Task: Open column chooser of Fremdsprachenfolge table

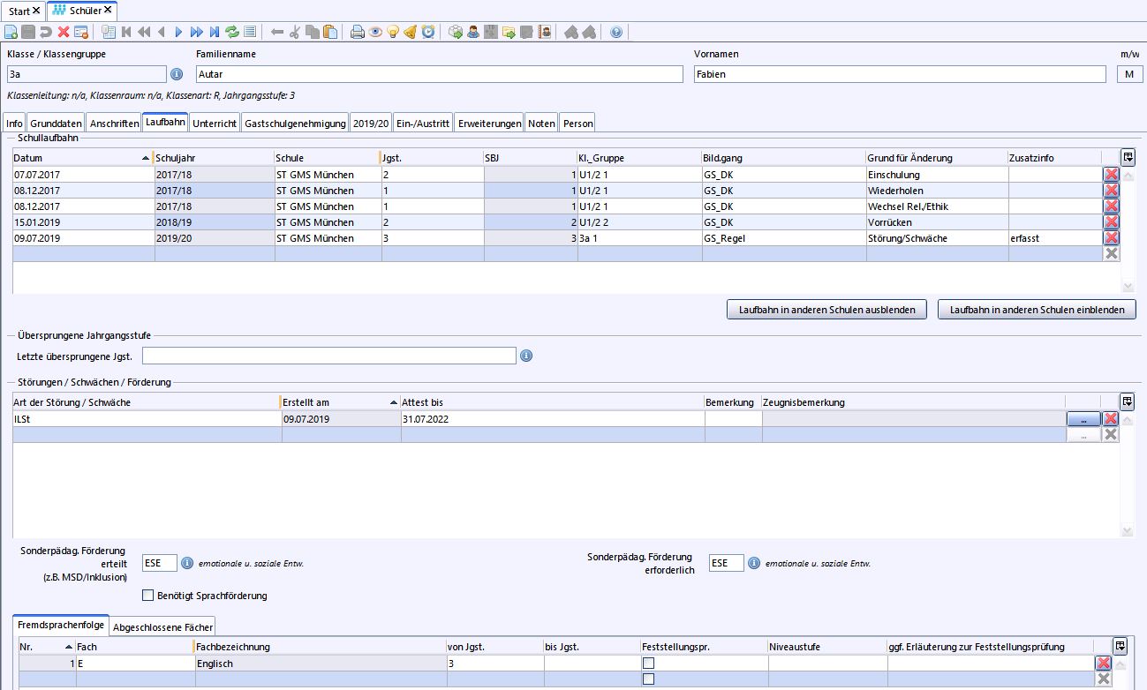Action: click(x=1120, y=646)
